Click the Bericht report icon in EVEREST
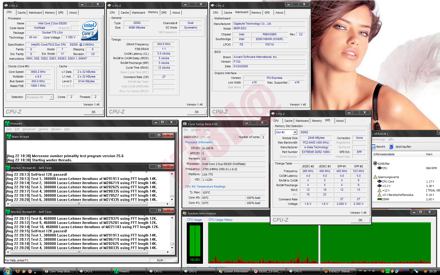 pos(374,147)
